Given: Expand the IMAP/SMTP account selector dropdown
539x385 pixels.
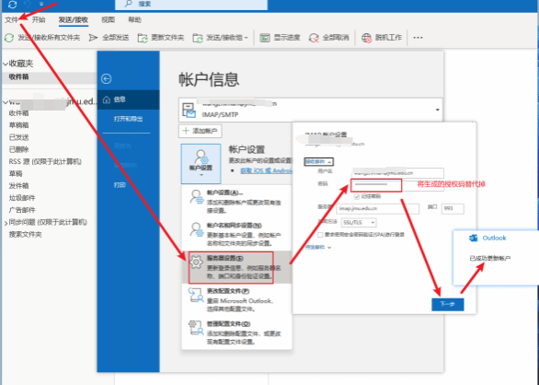Looking at the screenshot, I should coord(437,110).
